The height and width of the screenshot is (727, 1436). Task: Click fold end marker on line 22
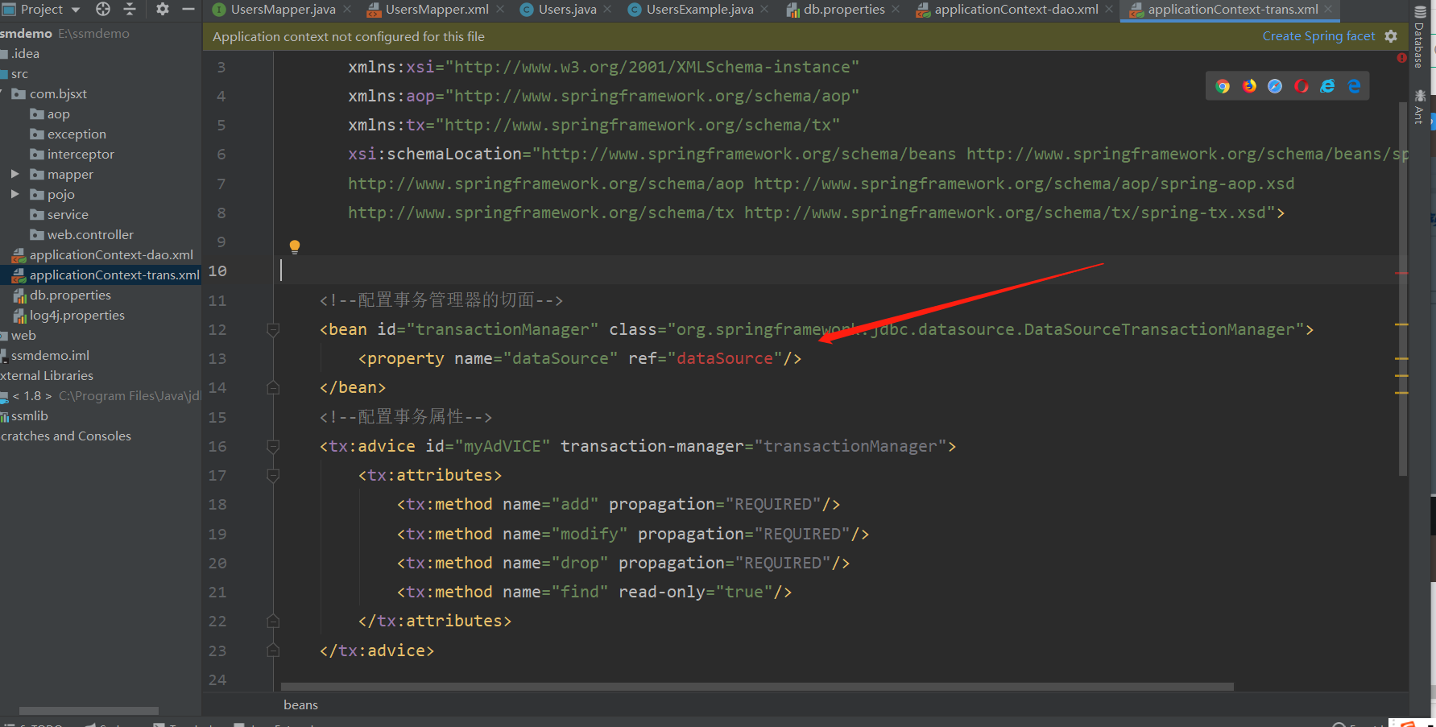(273, 621)
